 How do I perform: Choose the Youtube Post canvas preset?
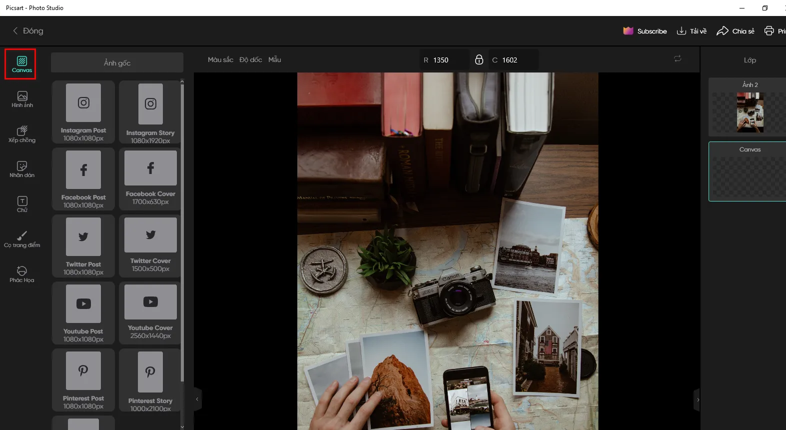point(83,313)
